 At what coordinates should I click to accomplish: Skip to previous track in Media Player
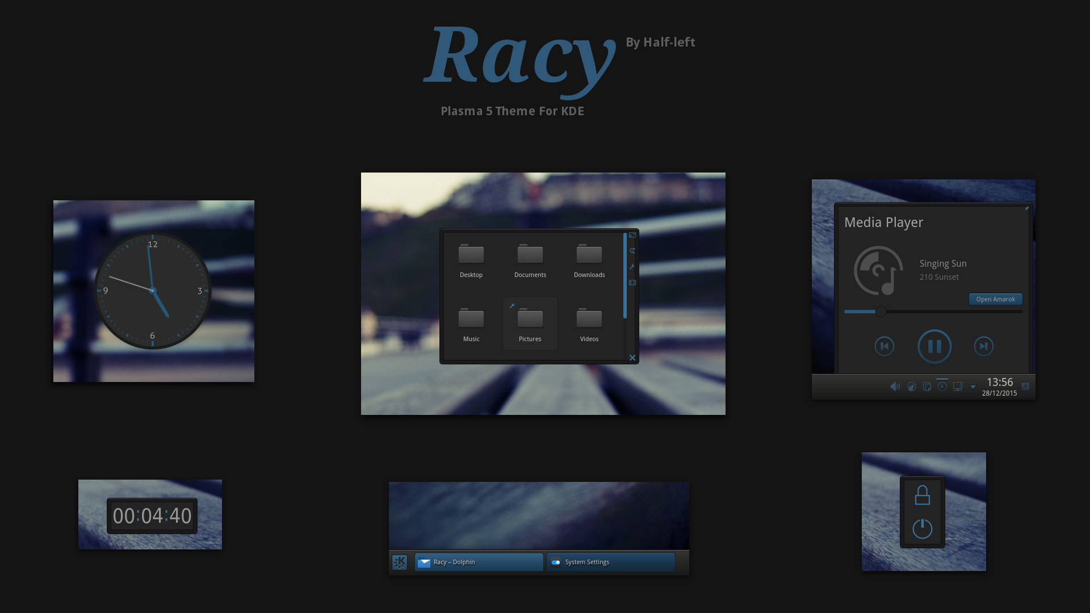884,346
